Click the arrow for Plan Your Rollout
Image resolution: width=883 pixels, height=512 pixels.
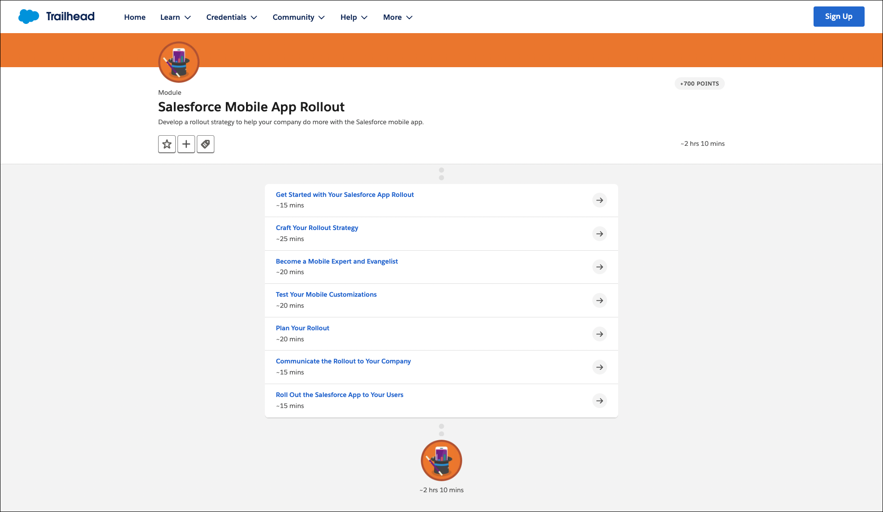[x=600, y=334]
